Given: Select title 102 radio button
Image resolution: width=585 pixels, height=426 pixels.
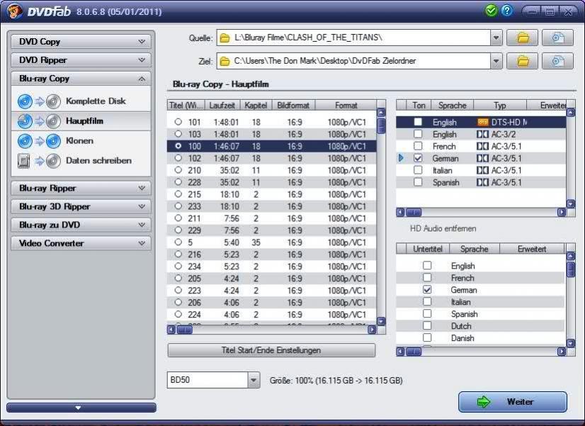Looking at the screenshot, I should pyautogui.click(x=178, y=158).
